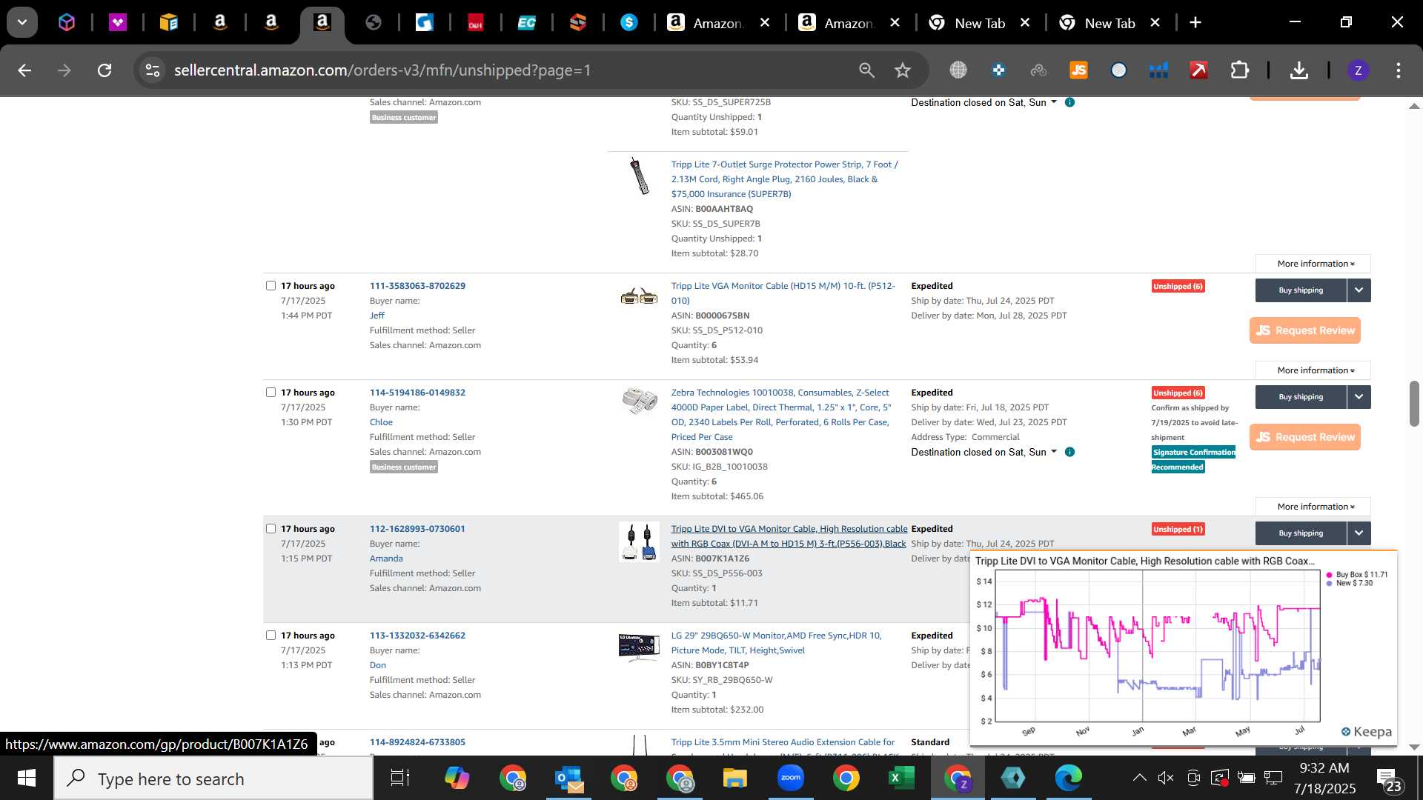Switch to the second Amazon titled tab

(849, 23)
